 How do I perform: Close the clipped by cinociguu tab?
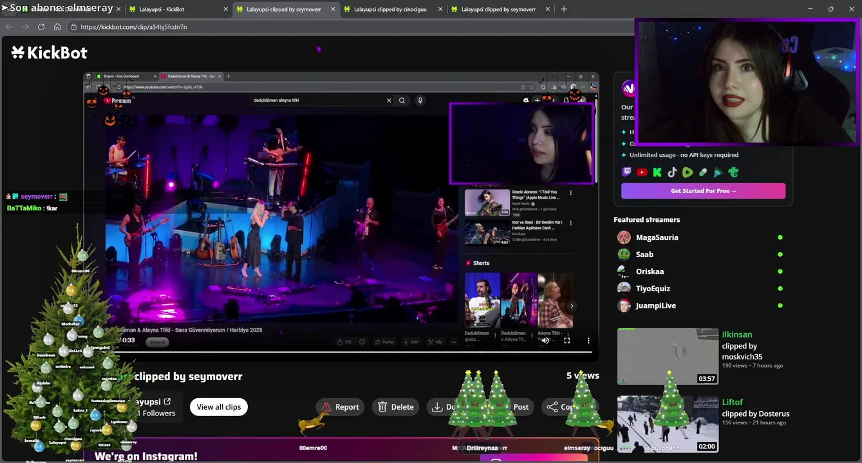440,9
